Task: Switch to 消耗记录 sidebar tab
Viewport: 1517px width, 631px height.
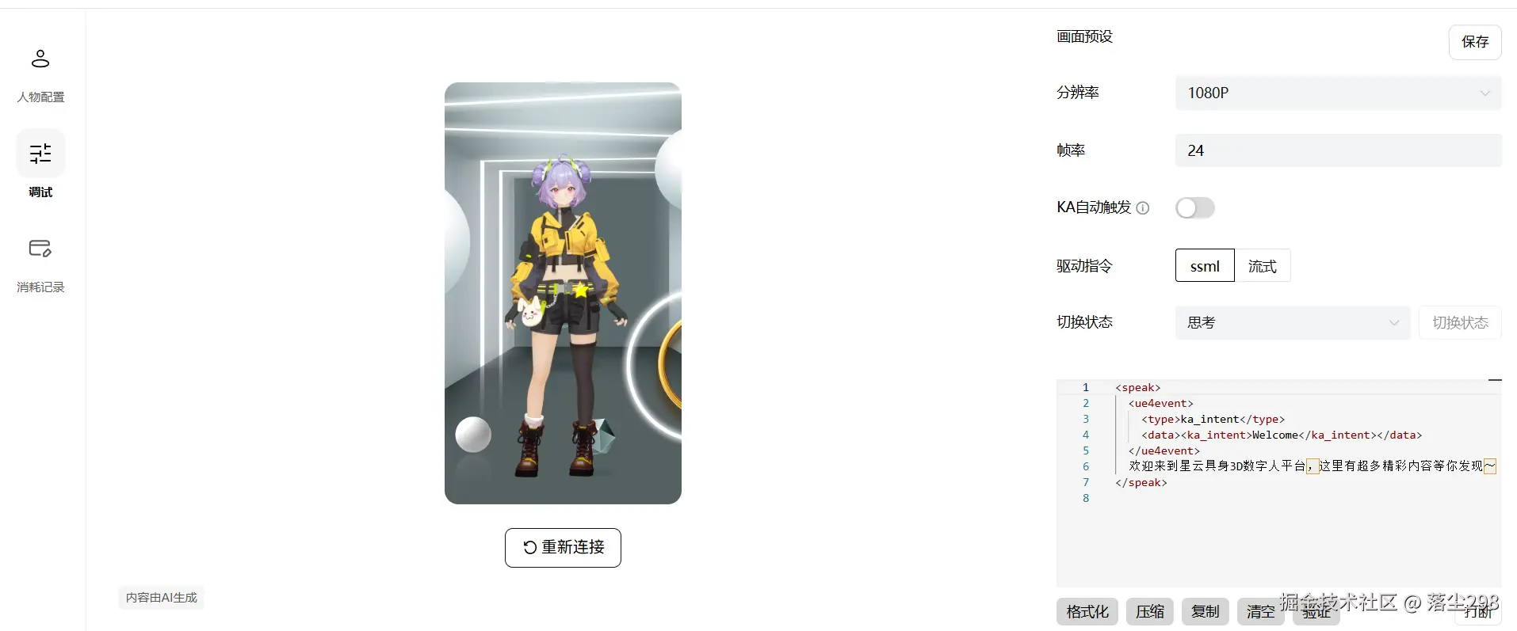Action: (x=40, y=264)
